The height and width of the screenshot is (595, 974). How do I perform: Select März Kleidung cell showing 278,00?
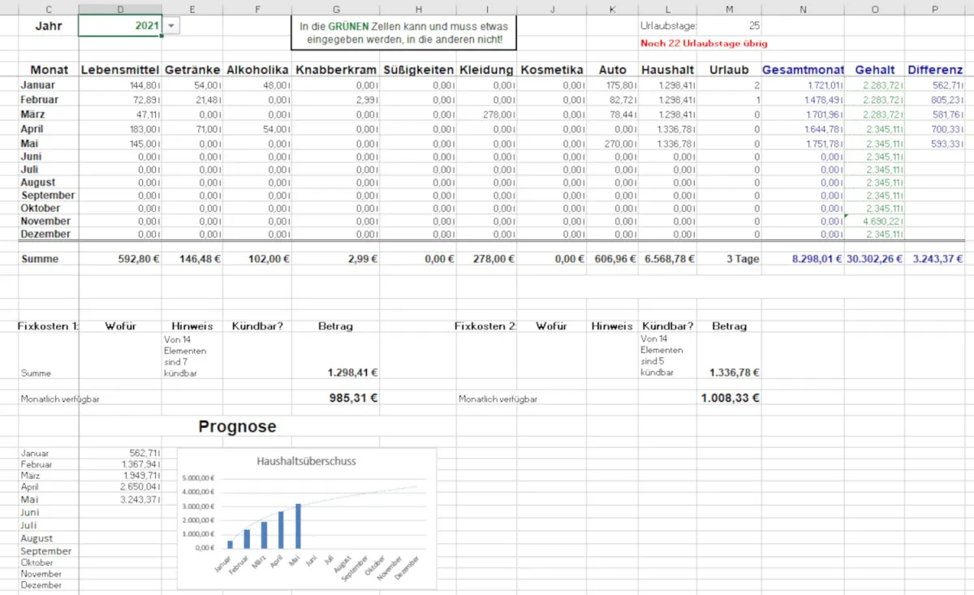click(x=486, y=114)
